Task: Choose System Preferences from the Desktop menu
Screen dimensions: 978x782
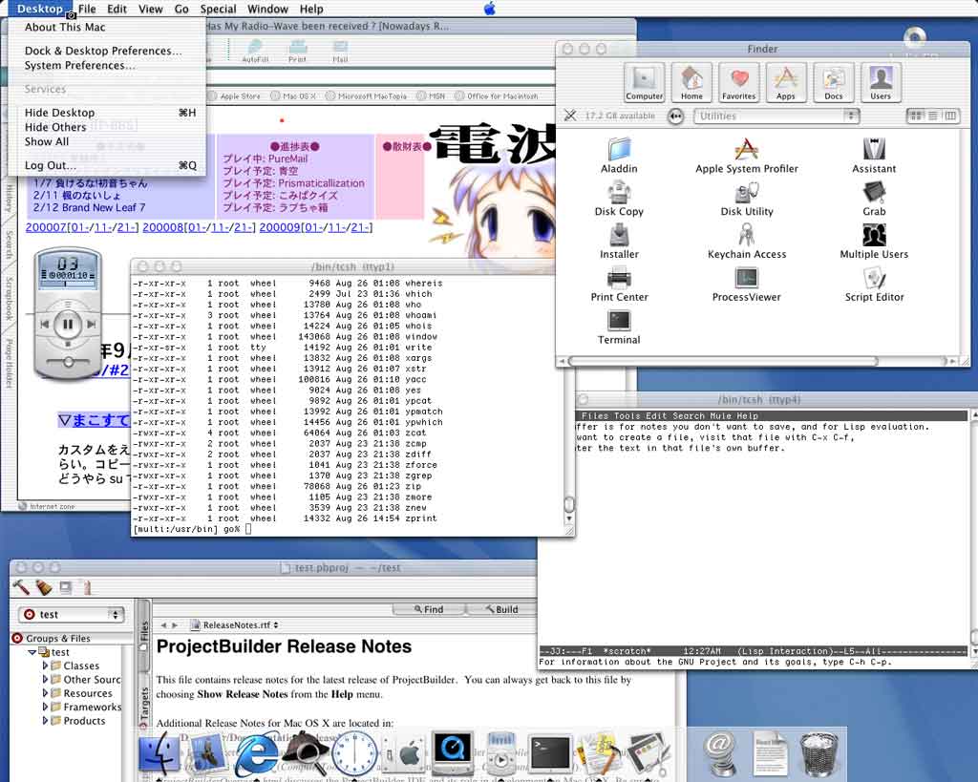Action: tap(107, 66)
